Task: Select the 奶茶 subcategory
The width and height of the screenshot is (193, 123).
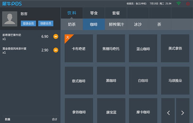Action: [72, 24]
